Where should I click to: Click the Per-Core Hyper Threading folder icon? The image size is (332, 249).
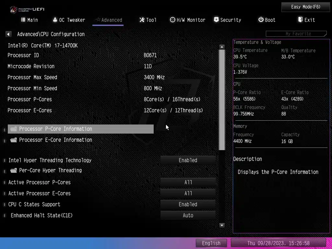(14, 171)
